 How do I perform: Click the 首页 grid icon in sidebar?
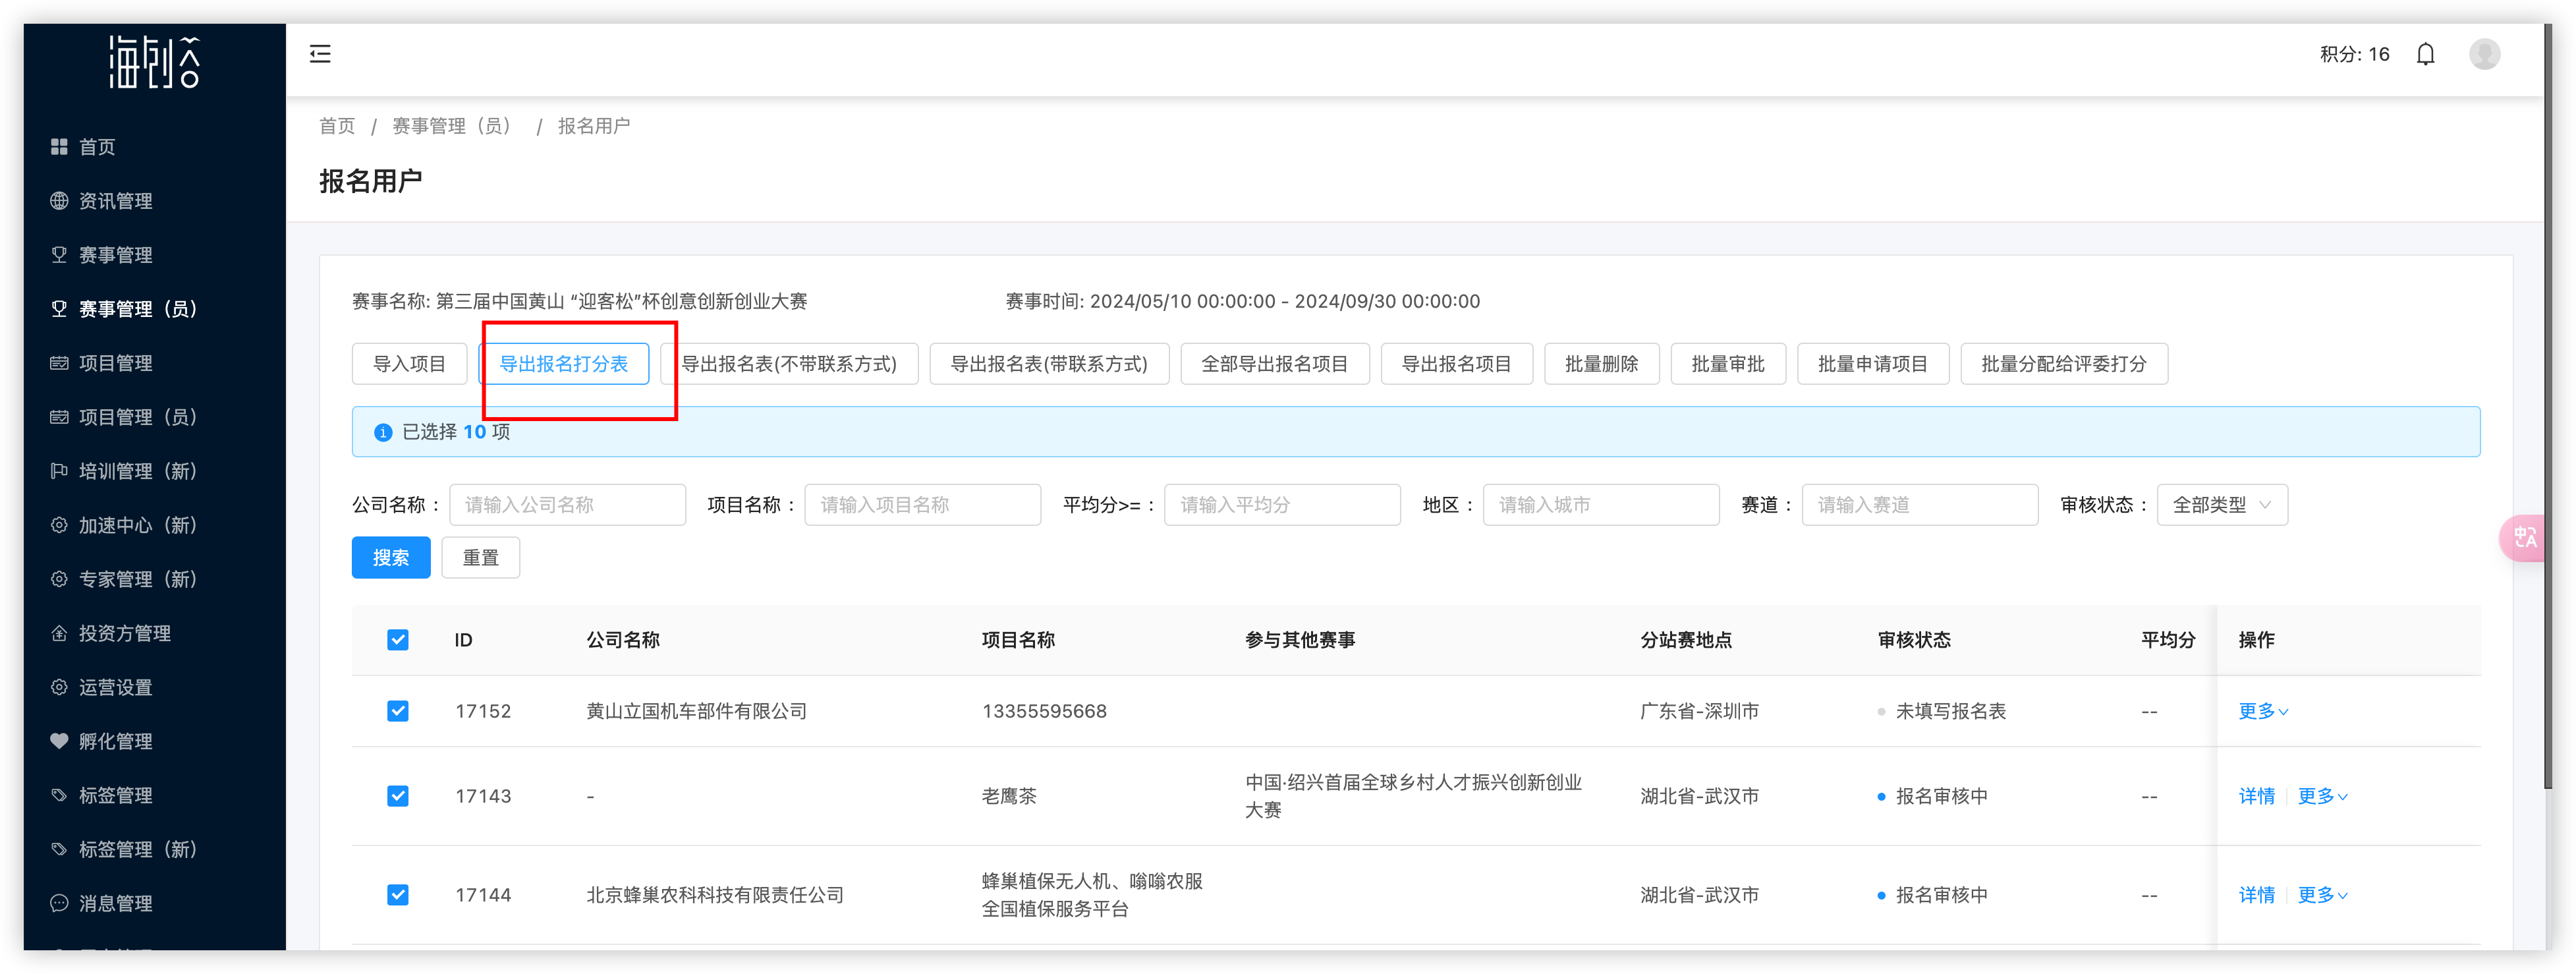pyautogui.click(x=60, y=147)
